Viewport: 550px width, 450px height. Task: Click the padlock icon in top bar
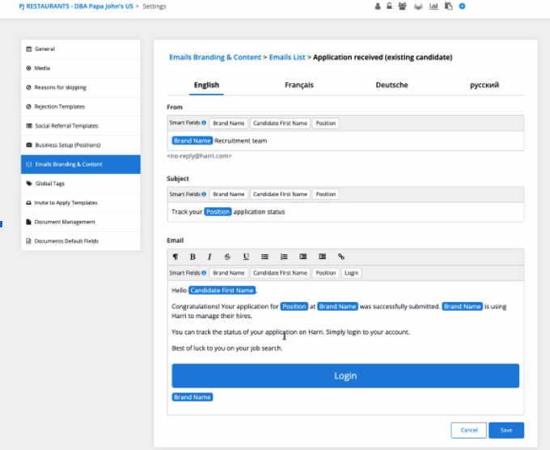389,6
